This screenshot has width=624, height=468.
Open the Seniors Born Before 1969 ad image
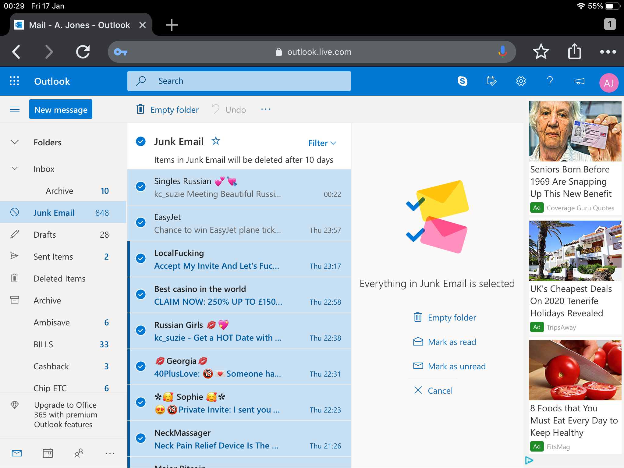coord(575,131)
